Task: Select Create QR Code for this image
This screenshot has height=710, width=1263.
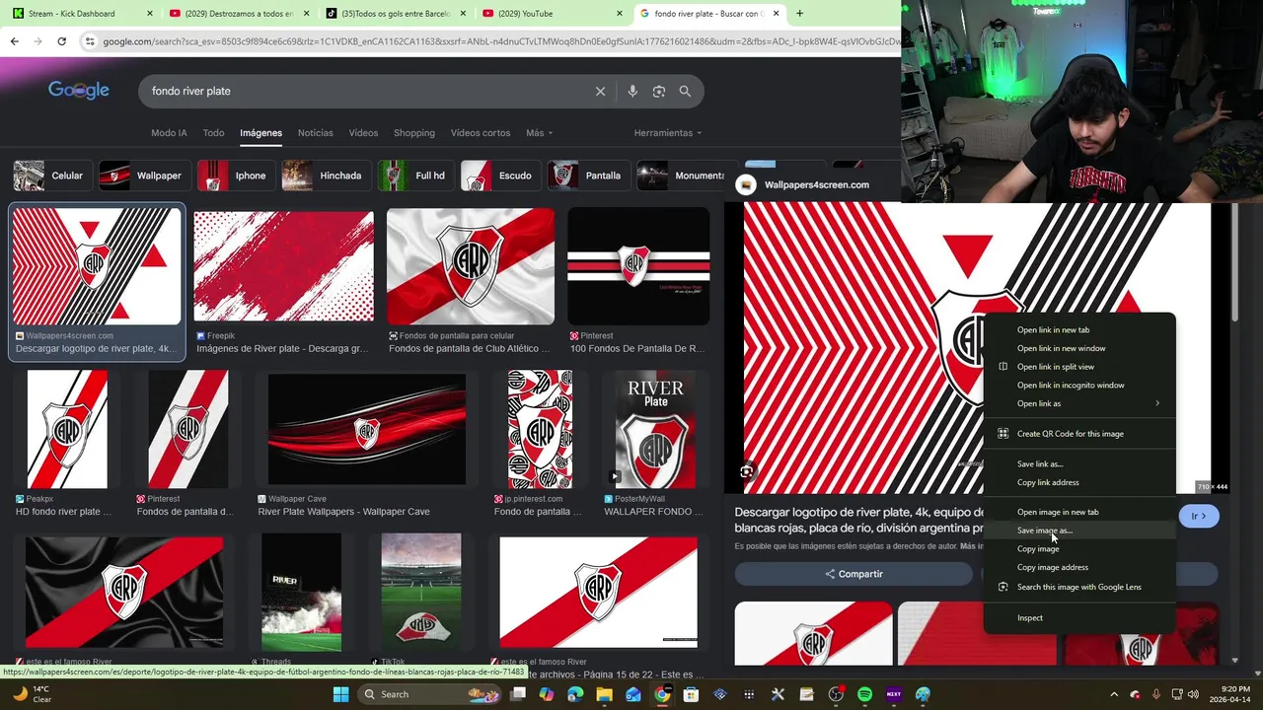Action: coord(1079,434)
